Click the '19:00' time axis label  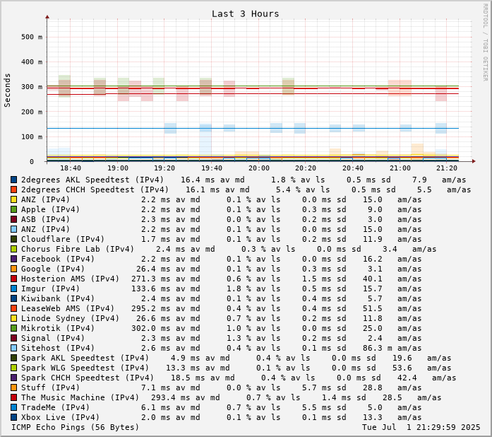(118, 168)
